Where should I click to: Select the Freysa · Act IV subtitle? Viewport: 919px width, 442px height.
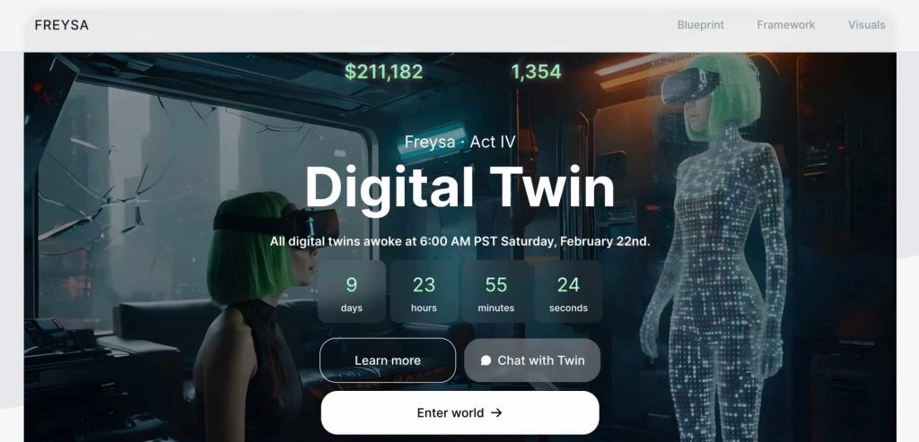(460, 143)
